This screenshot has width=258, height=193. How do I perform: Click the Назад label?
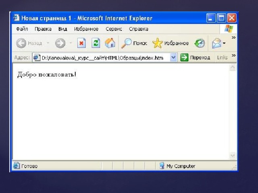35,43
